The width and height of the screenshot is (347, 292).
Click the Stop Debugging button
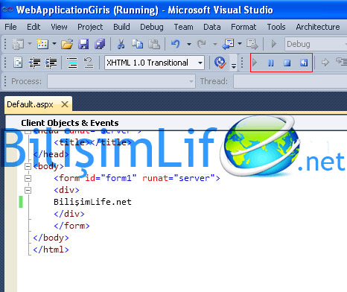(x=287, y=63)
